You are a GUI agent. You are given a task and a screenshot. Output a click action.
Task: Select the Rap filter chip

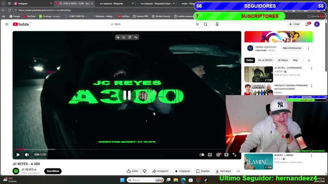tap(295, 60)
